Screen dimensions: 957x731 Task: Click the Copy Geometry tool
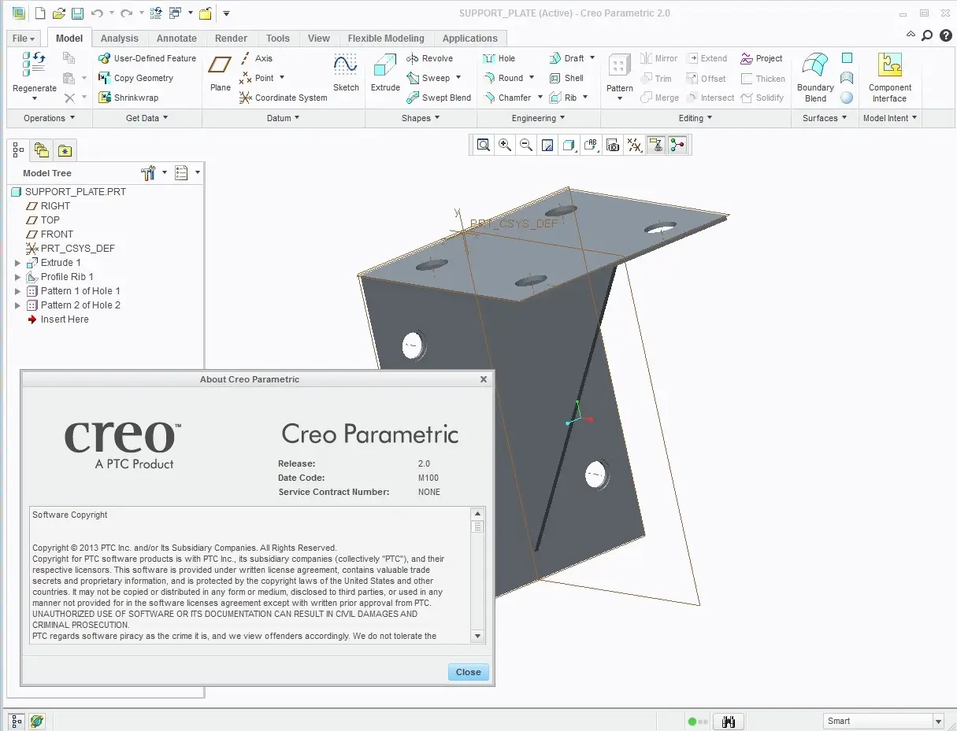(x=135, y=78)
